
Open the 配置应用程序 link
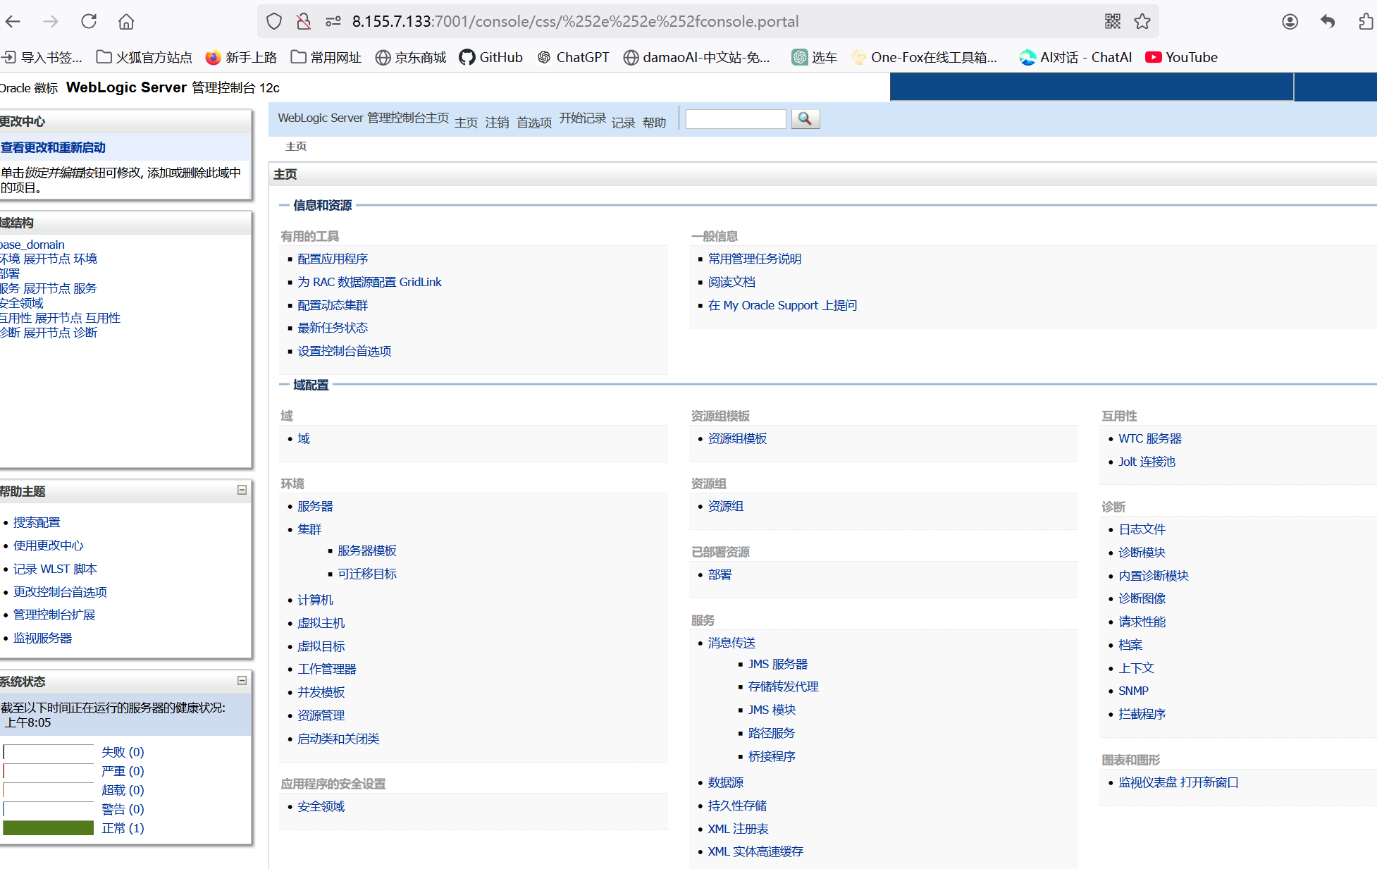click(333, 259)
